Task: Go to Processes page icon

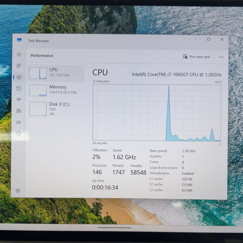Action: coord(19,66)
